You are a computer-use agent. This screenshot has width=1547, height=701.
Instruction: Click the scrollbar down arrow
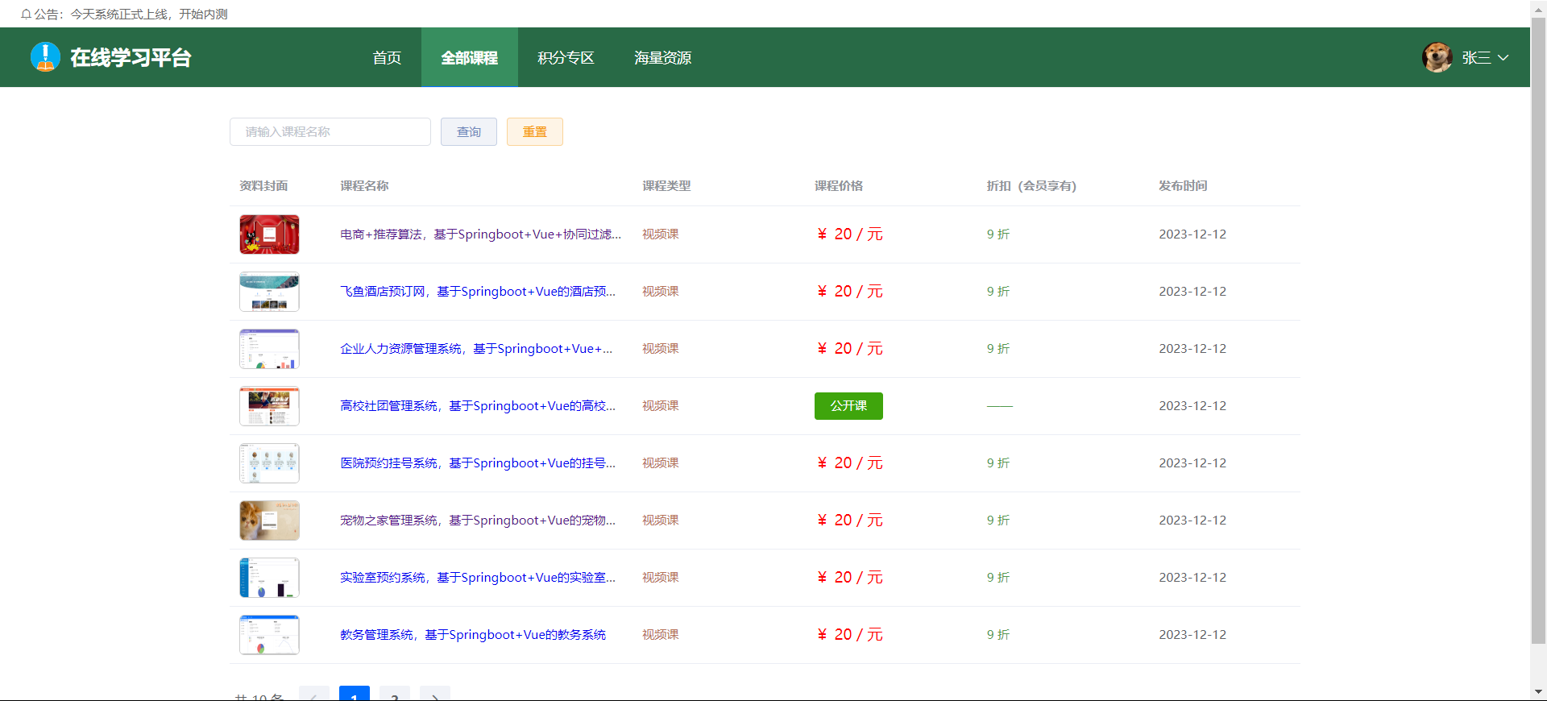[x=1538, y=692]
